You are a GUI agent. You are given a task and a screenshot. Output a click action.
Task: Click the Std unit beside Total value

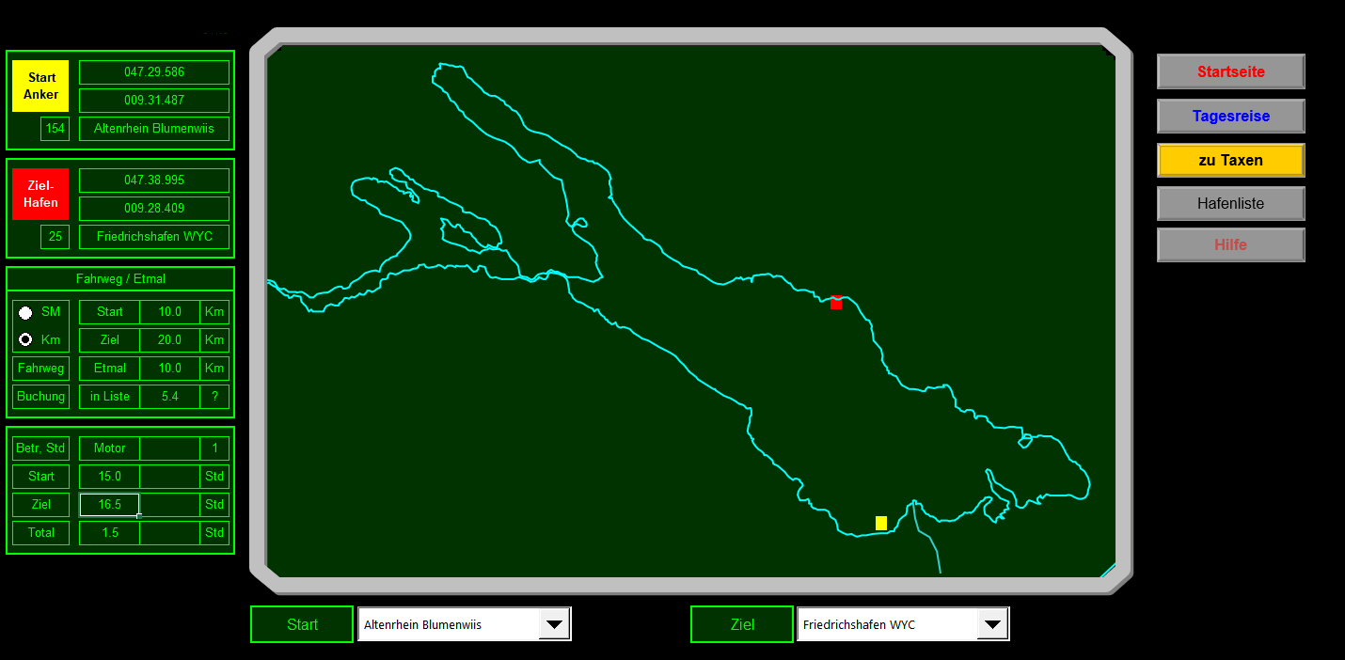[214, 532]
